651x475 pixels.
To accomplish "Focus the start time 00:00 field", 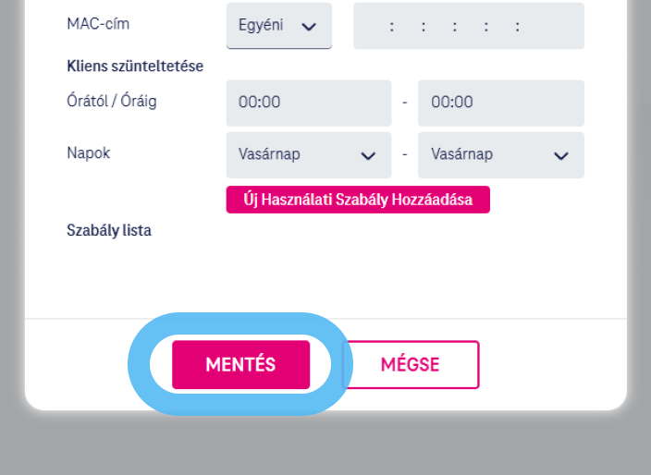I will (x=308, y=103).
